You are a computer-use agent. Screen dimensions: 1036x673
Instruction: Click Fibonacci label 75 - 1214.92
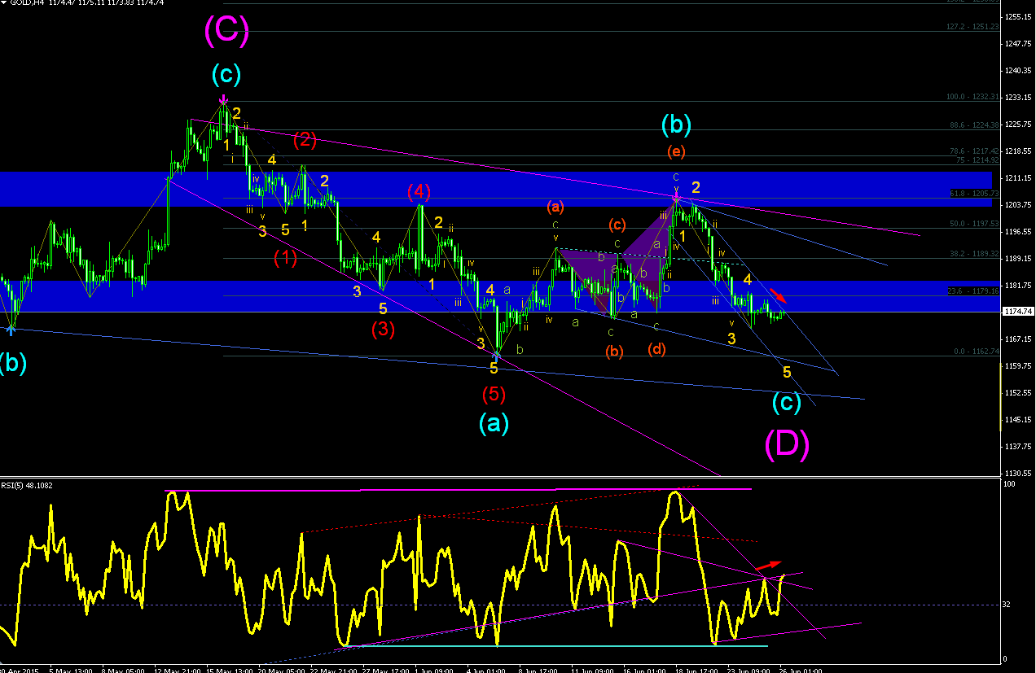pos(977,160)
